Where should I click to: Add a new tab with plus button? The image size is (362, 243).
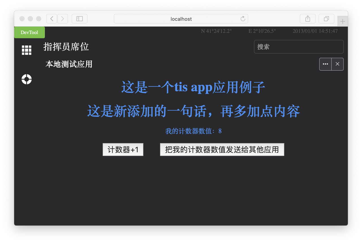[x=342, y=21]
